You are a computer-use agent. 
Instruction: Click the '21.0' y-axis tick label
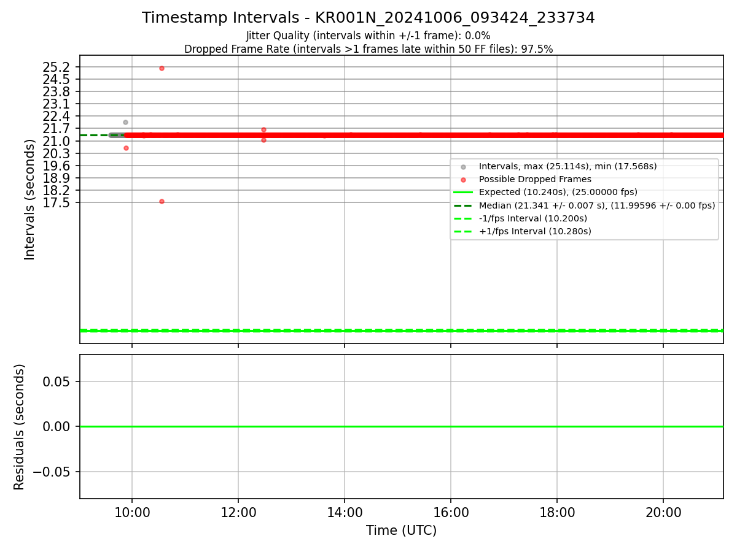pyautogui.click(x=55, y=141)
